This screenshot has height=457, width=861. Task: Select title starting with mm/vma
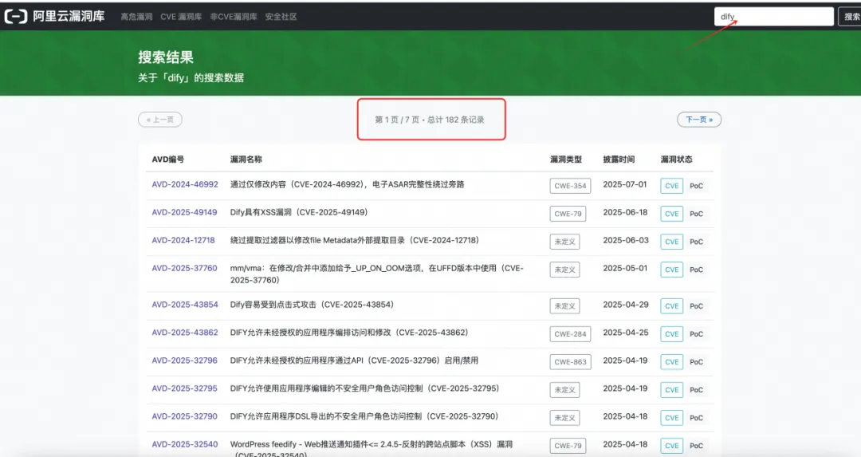376,274
